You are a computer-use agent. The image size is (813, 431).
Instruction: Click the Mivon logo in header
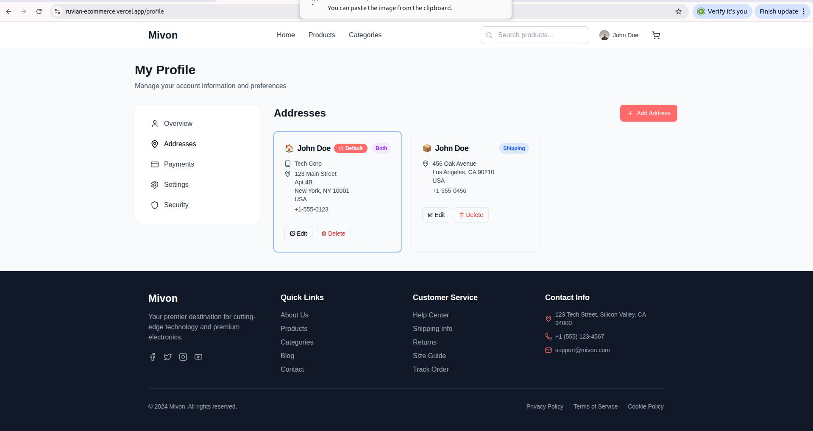tap(163, 35)
